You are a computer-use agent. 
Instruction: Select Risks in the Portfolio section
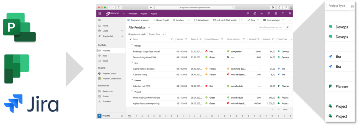pos(105,56)
